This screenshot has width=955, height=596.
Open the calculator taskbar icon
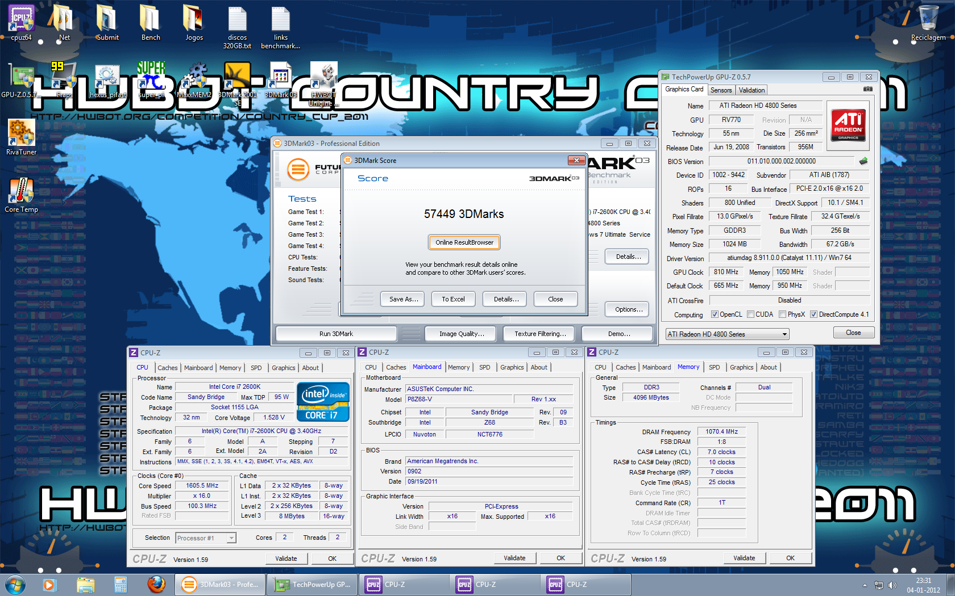[121, 584]
